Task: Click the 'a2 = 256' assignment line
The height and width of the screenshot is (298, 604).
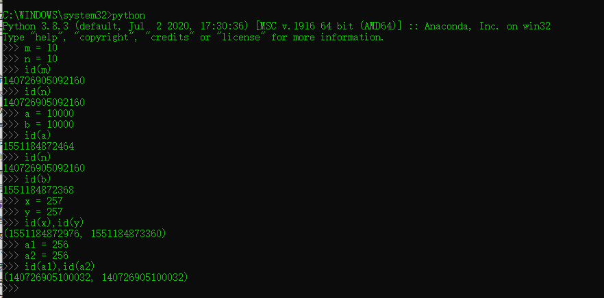Action: coord(36,256)
